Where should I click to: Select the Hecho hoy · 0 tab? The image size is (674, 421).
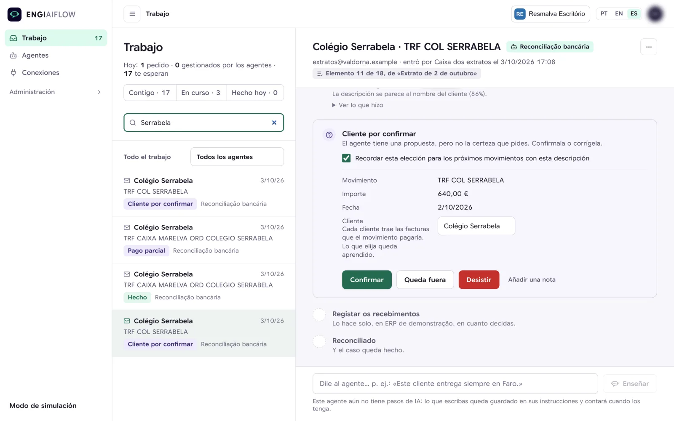[255, 93]
